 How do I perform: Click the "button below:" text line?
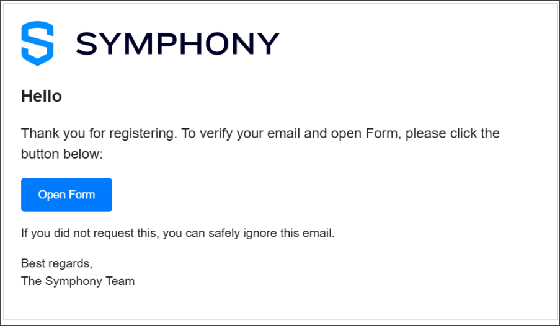point(62,154)
